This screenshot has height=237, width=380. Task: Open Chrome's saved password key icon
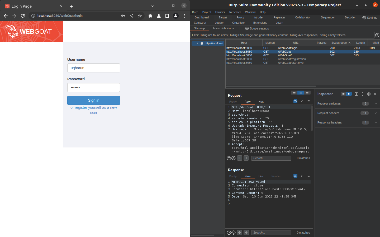point(123,16)
